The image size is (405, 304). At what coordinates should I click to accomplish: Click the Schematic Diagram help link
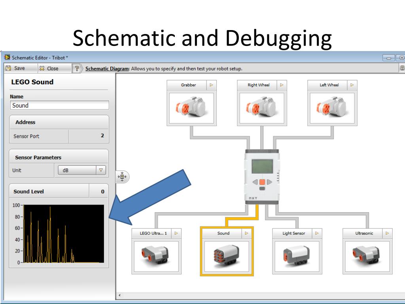pyautogui.click(x=107, y=69)
